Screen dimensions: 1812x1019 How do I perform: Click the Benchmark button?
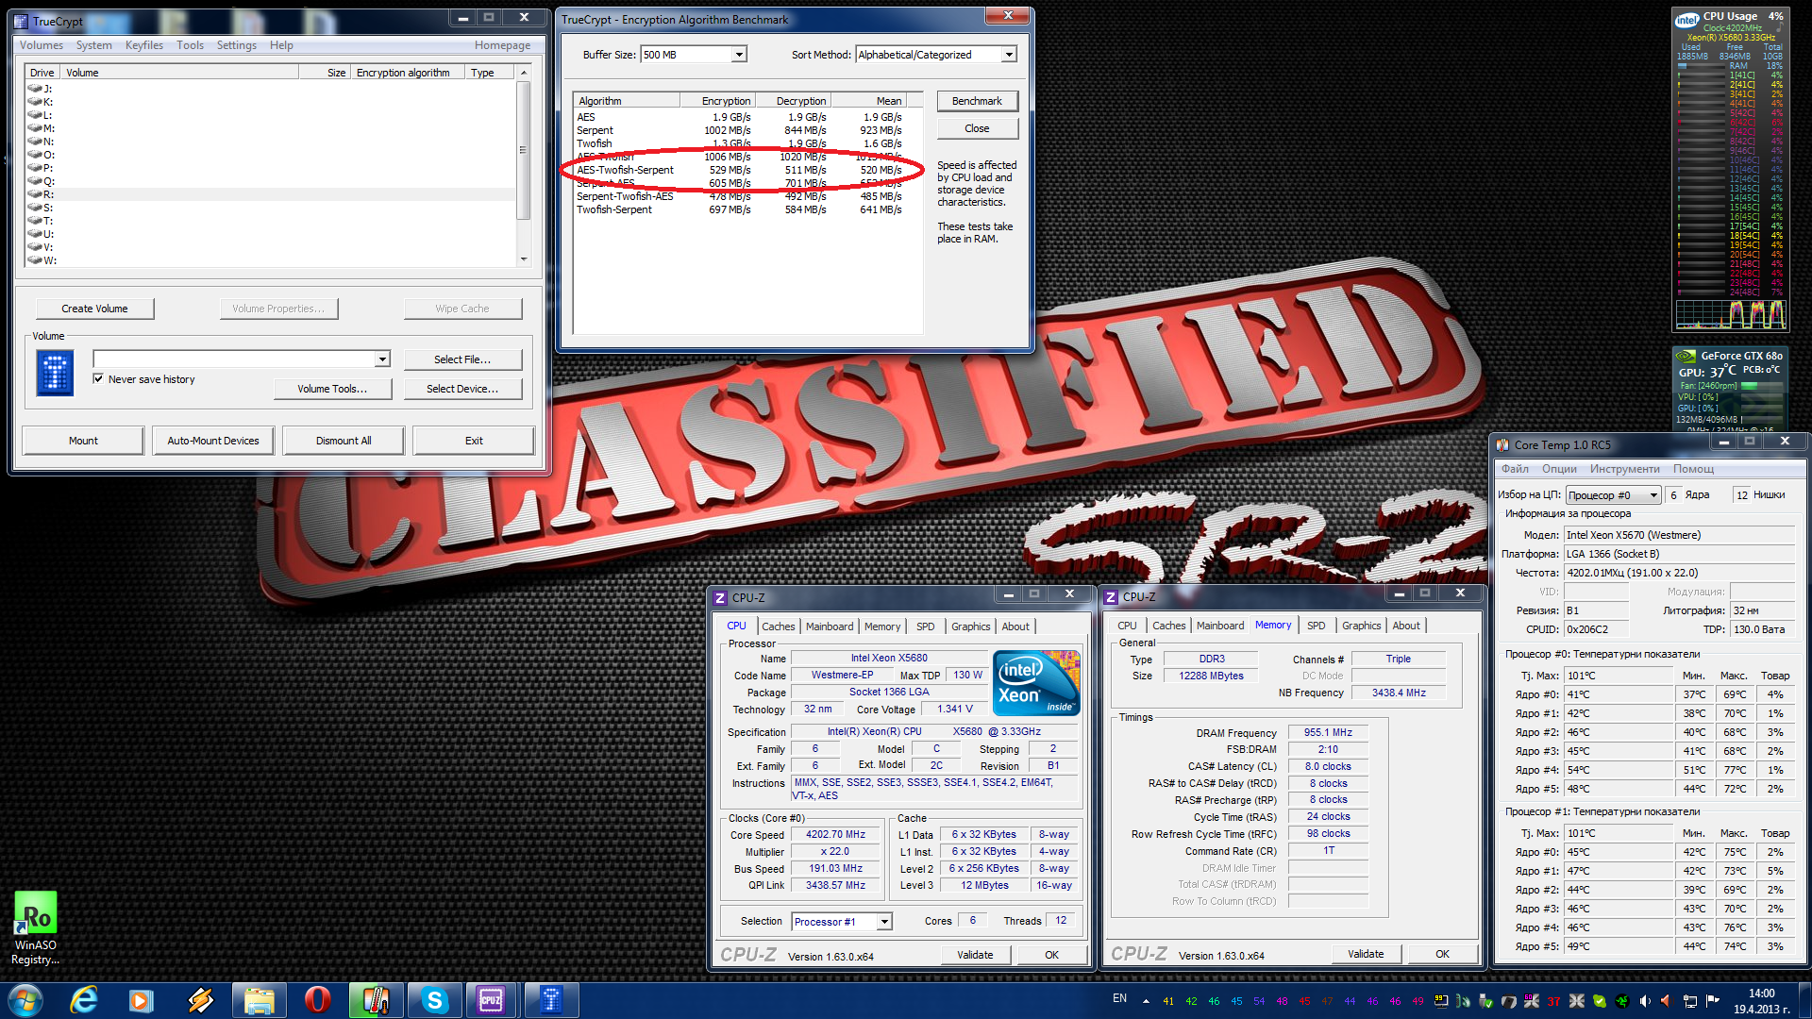[x=977, y=101]
